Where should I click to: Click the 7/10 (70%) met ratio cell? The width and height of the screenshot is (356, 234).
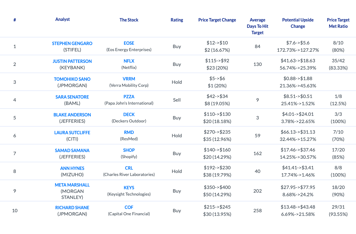(338, 135)
